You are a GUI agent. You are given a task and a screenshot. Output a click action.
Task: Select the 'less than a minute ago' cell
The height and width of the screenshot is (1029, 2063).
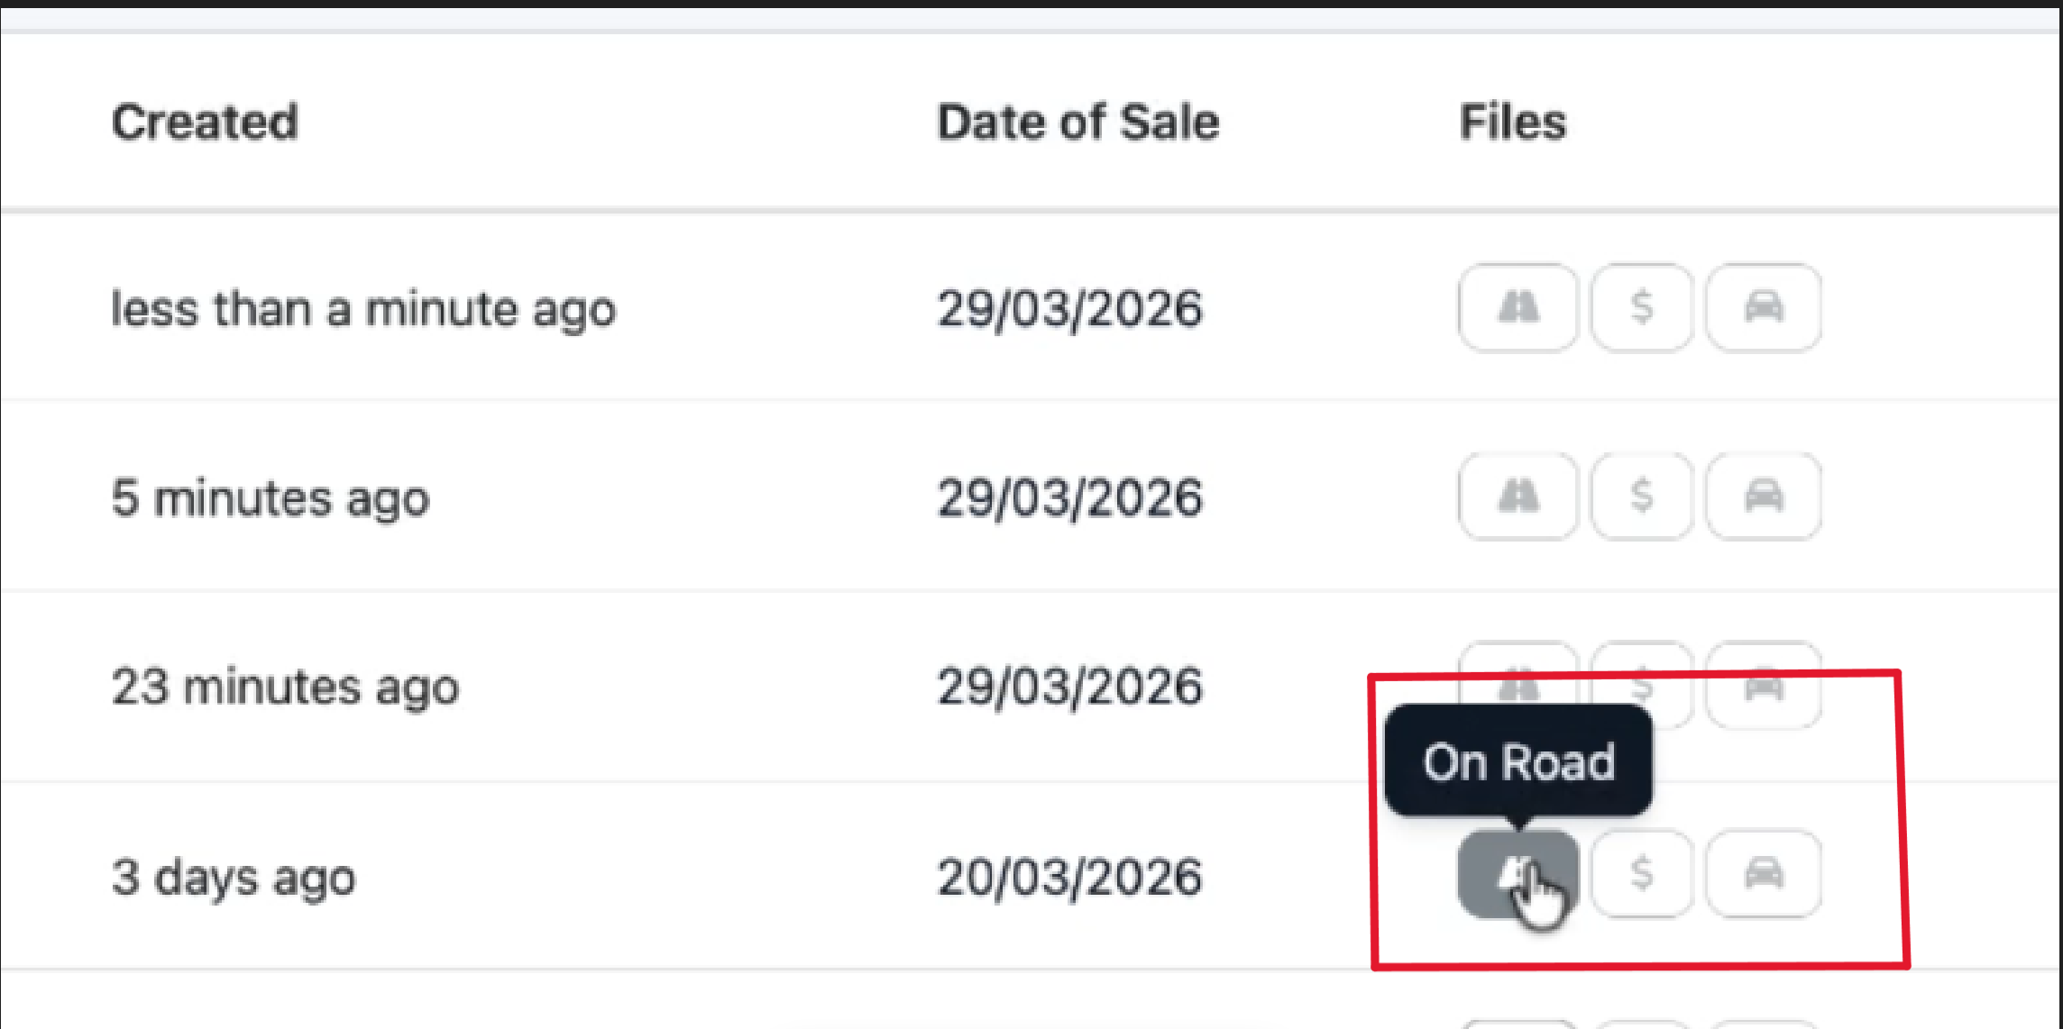point(363,309)
